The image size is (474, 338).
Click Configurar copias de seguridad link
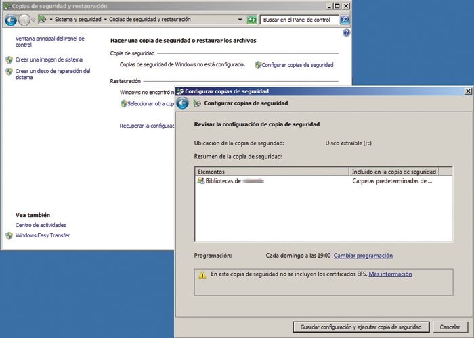[297, 65]
